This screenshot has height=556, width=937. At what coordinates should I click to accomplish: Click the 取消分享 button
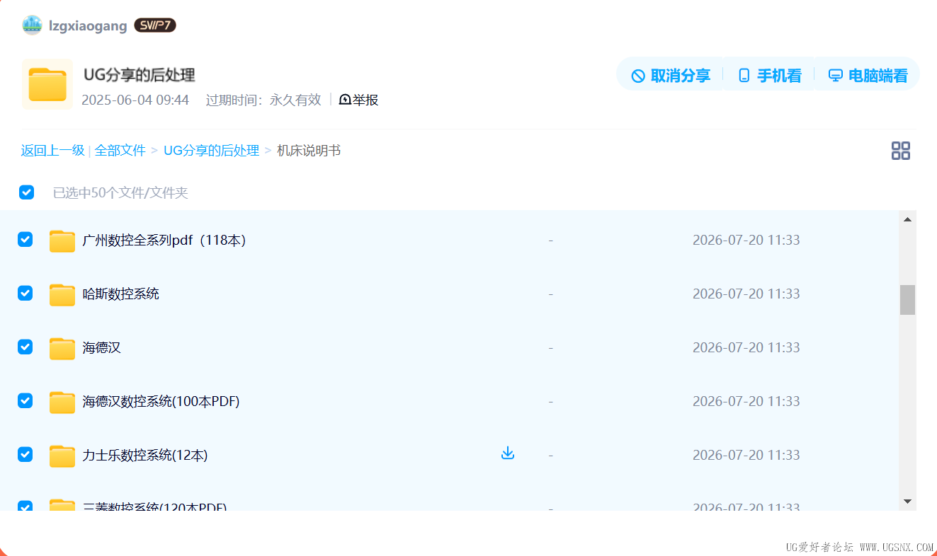click(x=671, y=76)
